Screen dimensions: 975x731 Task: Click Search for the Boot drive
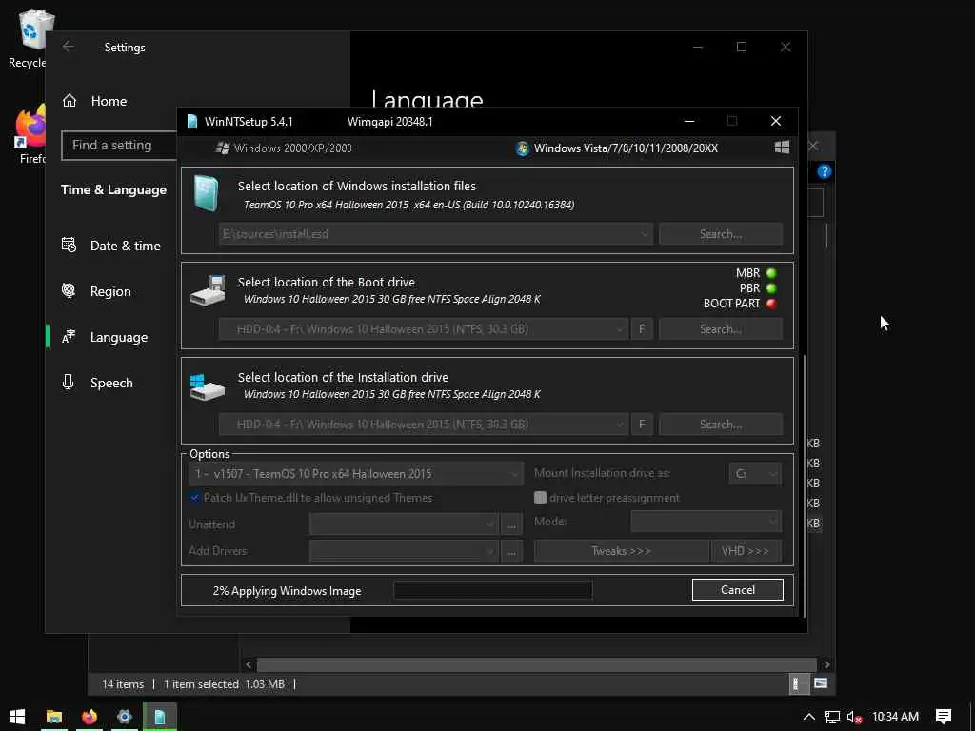(x=721, y=329)
